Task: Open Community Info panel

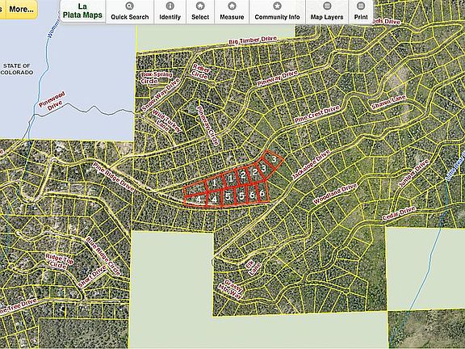Action: click(277, 11)
